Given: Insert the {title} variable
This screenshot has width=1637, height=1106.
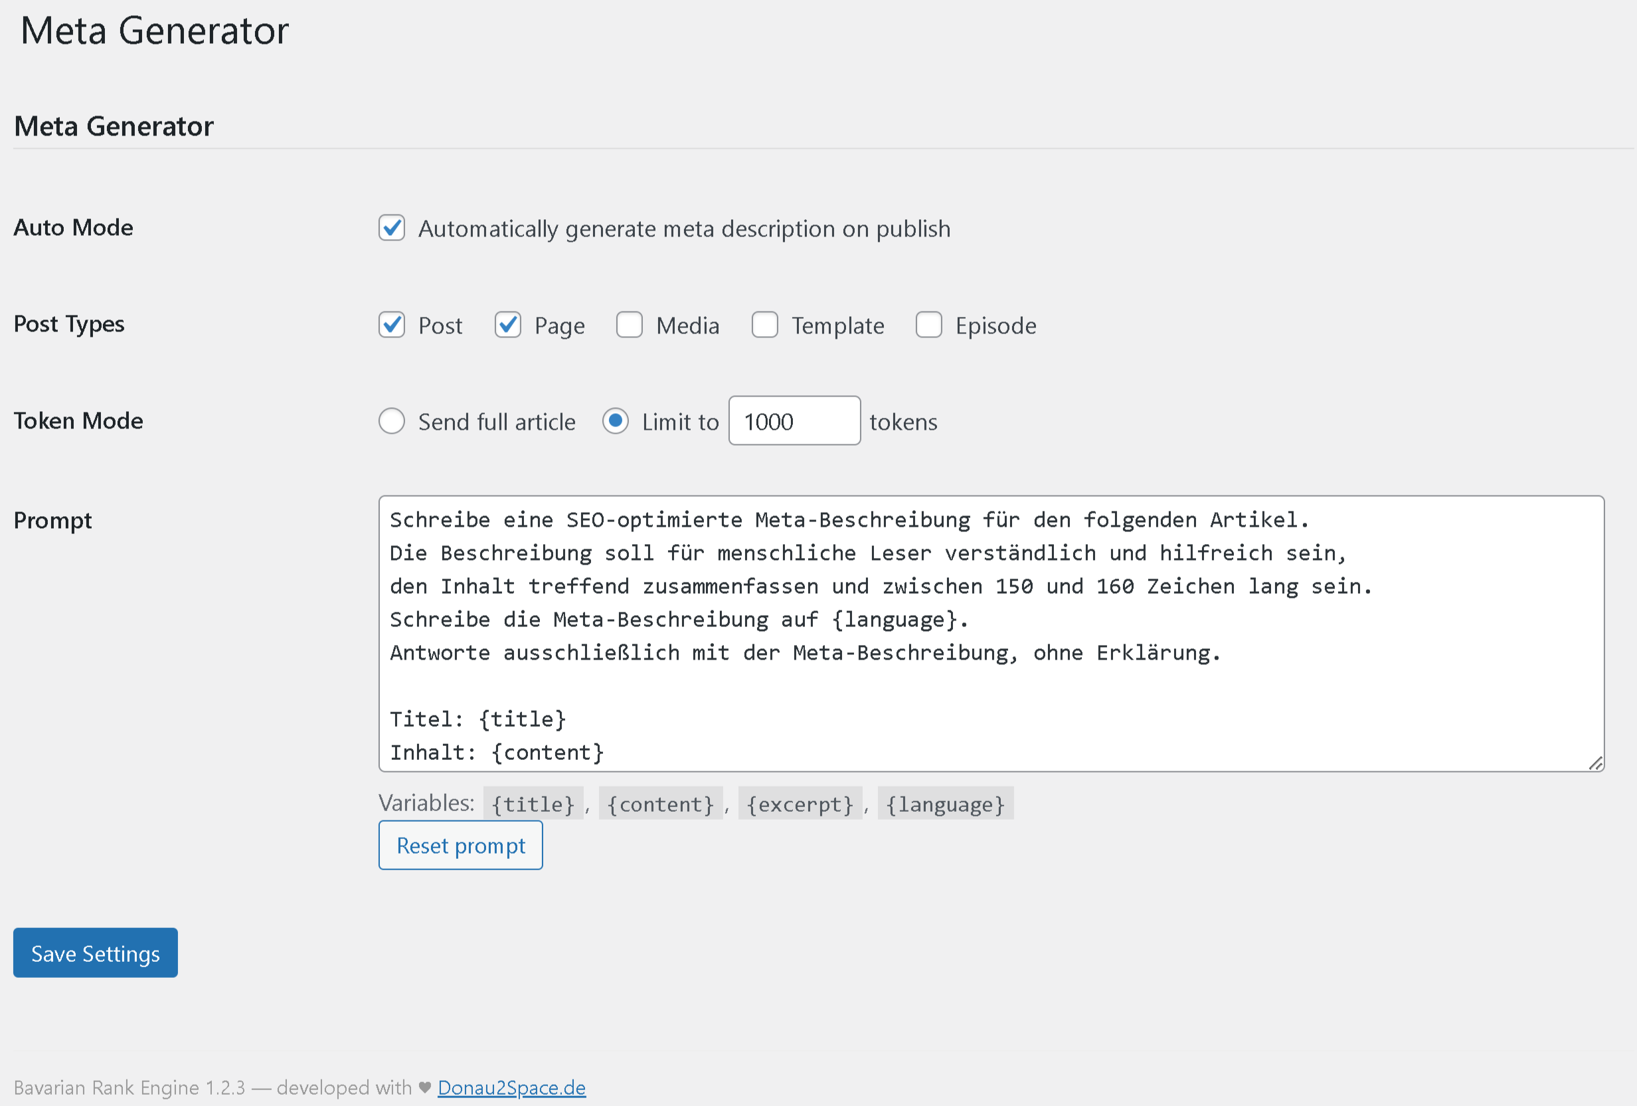Looking at the screenshot, I should pos(533,803).
